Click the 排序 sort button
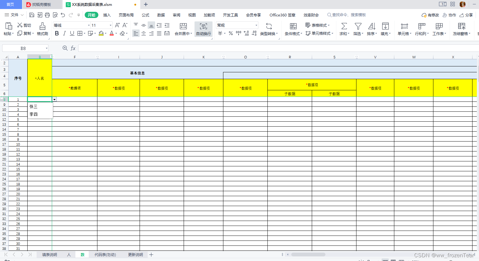Screen dimensions: 479x261 click(x=372, y=29)
